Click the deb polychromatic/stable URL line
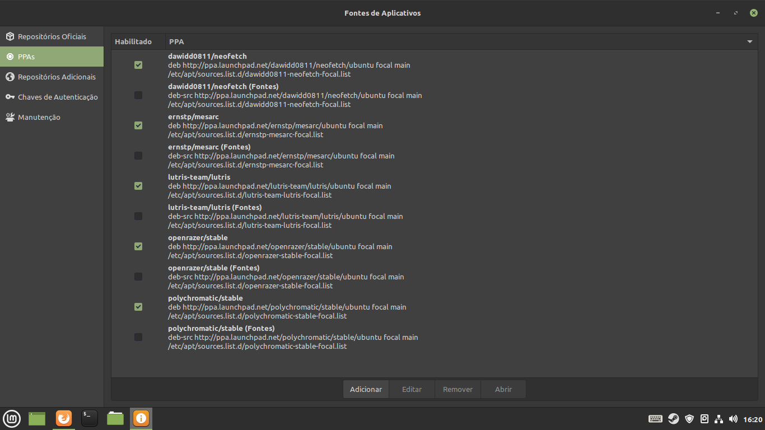This screenshot has height=430, width=765. coord(287,307)
